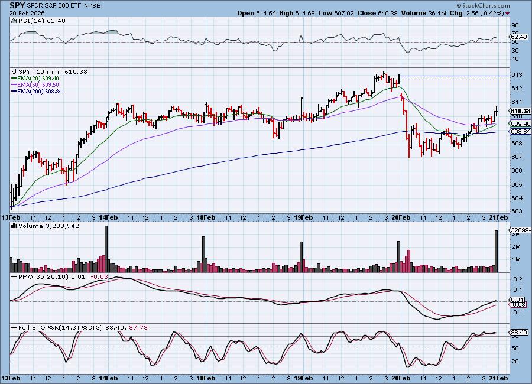The height and width of the screenshot is (384, 532).
Task: Click the 603 price level on right axis
Action: tap(515, 211)
